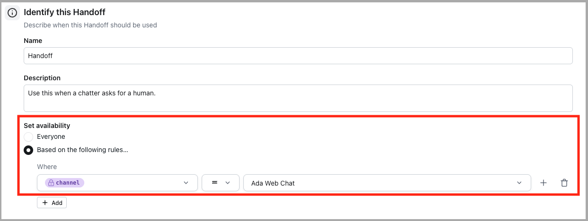Click the Where label above the rule
The height and width of the screenshot is (221, 588).
pos(47,167)
